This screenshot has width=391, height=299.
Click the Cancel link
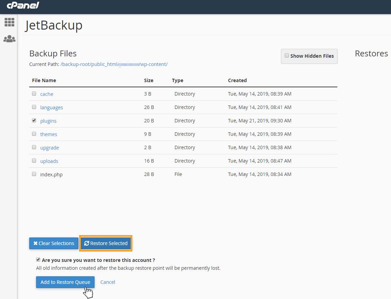point(108,282)
